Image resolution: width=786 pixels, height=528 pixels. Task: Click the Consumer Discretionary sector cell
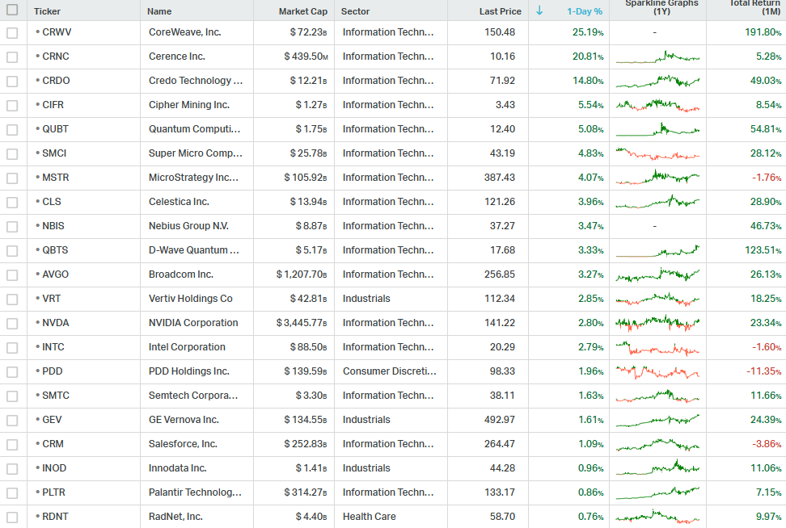[390, 371]
